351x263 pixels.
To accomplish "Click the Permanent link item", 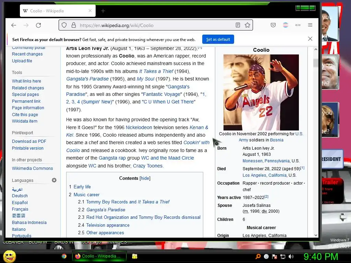I will pyautogui.click(x=26, y=101).
